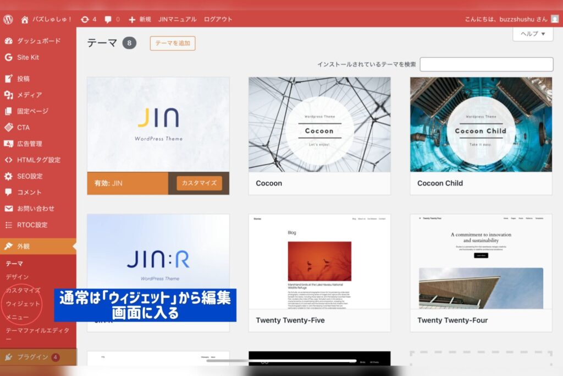
Task: Click the SEO設定 gear icon
Action: [x=9, y=176]
